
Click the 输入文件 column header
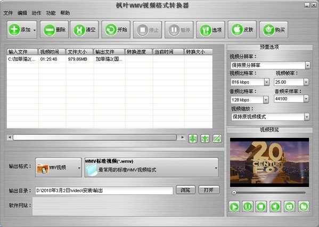pos(22,52)
